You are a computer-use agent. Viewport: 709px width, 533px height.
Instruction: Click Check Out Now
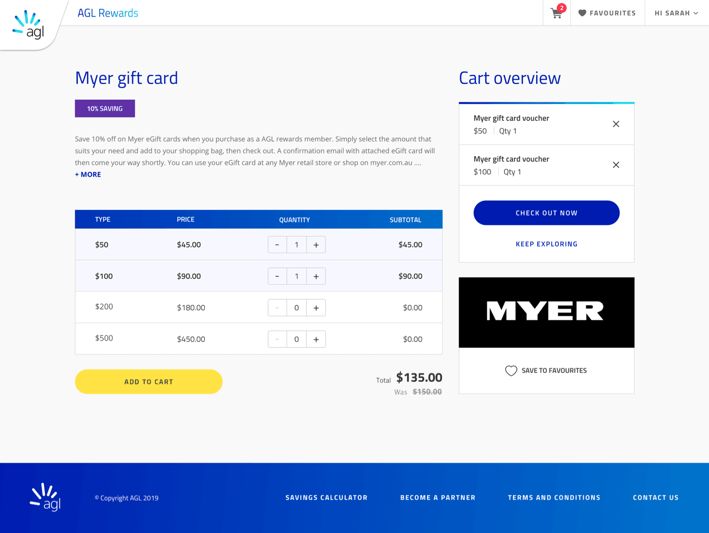tap(547, 213)
